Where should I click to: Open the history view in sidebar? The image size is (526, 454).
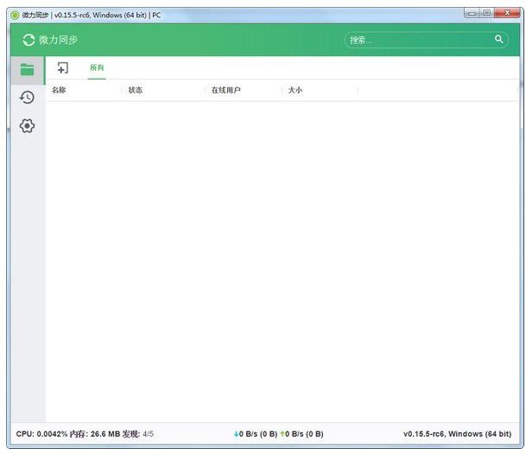click(27, 98)
